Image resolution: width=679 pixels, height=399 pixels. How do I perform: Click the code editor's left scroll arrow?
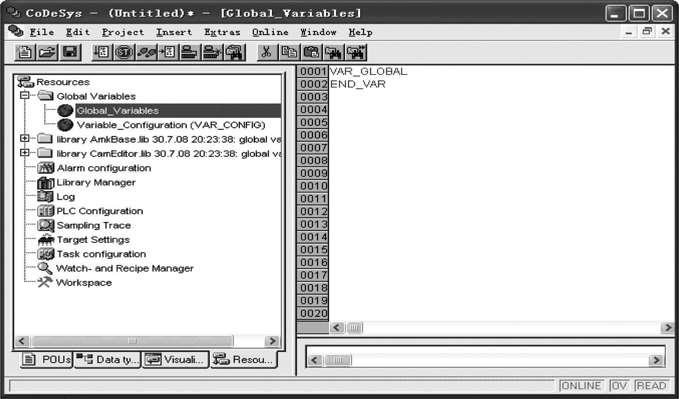337,328
